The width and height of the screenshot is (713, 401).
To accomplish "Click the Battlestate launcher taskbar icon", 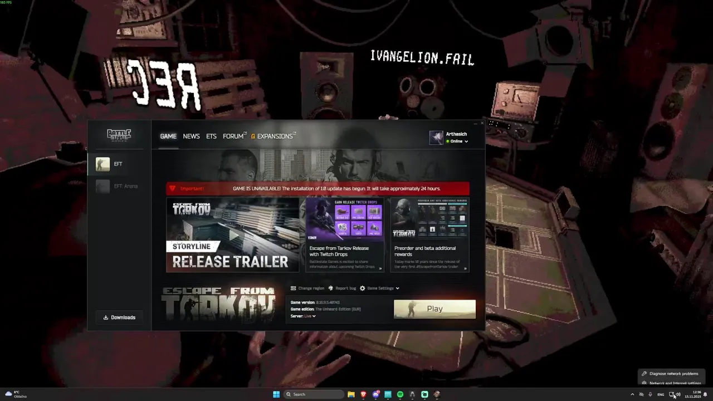I will [412, 394].
